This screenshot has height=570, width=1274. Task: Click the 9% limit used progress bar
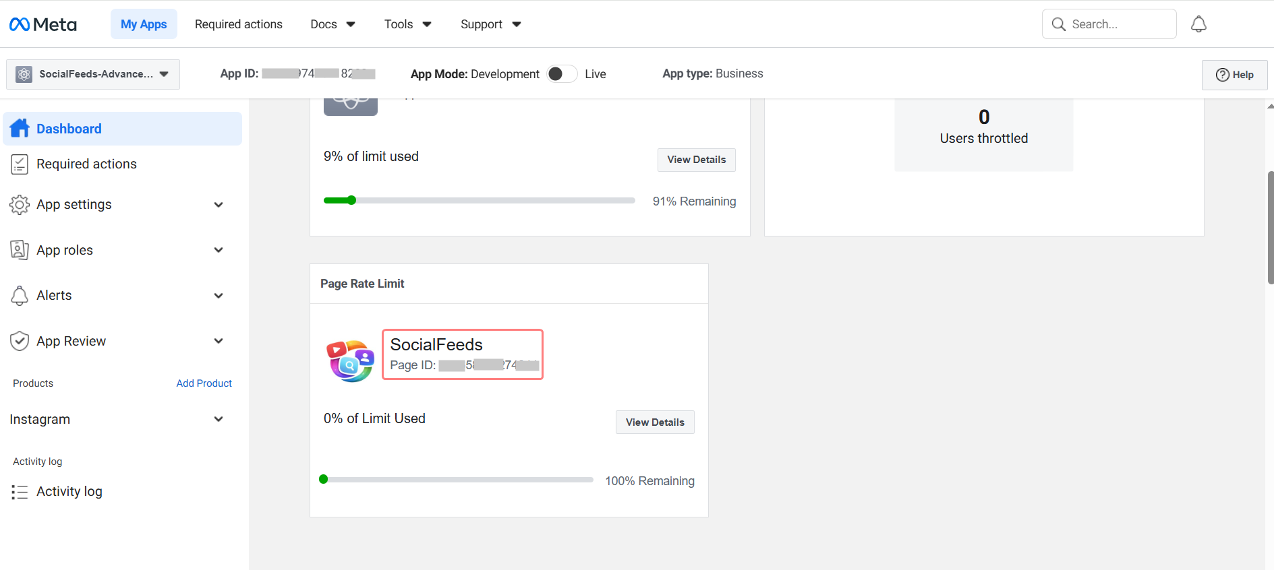(x=479, y=200)
